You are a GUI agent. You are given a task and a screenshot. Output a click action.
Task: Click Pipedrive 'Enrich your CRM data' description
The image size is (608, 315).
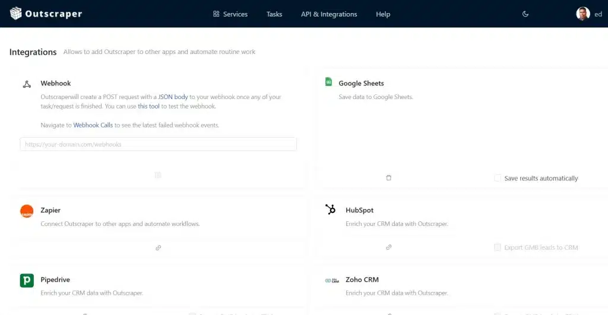pos(92,293)
